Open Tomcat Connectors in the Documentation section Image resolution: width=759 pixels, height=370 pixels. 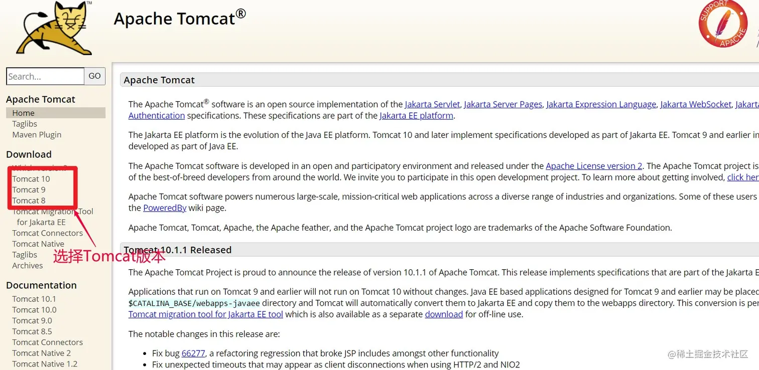48,342
